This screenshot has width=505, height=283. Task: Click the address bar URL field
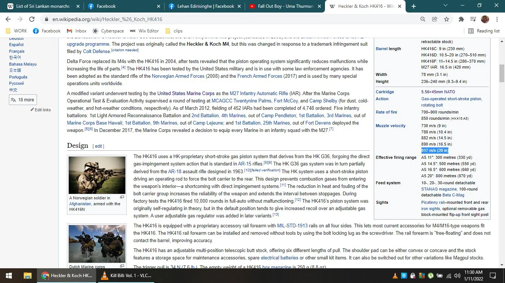pos(231,19)
